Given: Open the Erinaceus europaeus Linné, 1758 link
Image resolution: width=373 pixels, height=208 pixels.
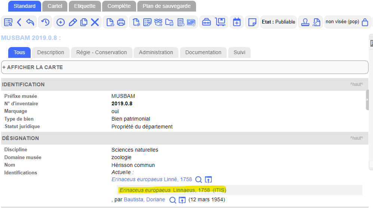Looking at the screenshot, I should (x=152, y=180).
